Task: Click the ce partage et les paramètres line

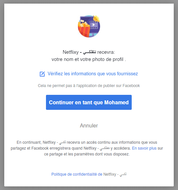Action: coord(87,154)
